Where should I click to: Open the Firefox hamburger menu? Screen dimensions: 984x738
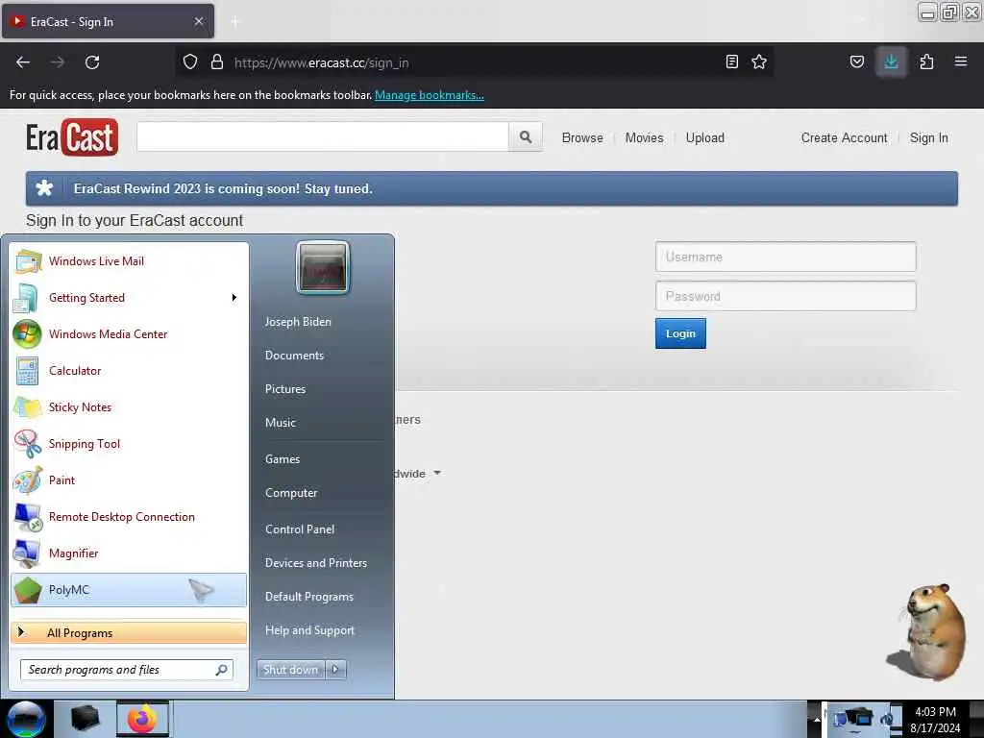[x=961, y=61]
